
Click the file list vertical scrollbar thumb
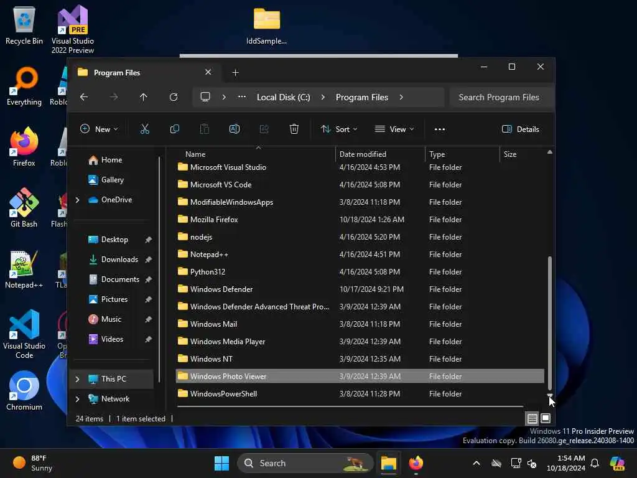550,323
